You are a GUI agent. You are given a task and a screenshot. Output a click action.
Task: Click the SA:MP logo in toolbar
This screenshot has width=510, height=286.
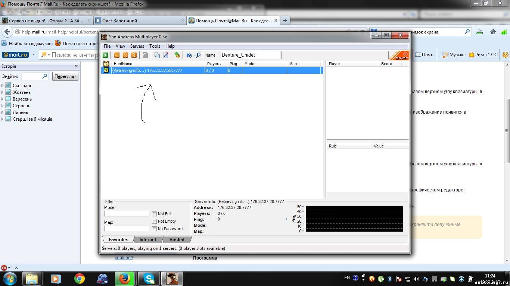pos(399,55)
